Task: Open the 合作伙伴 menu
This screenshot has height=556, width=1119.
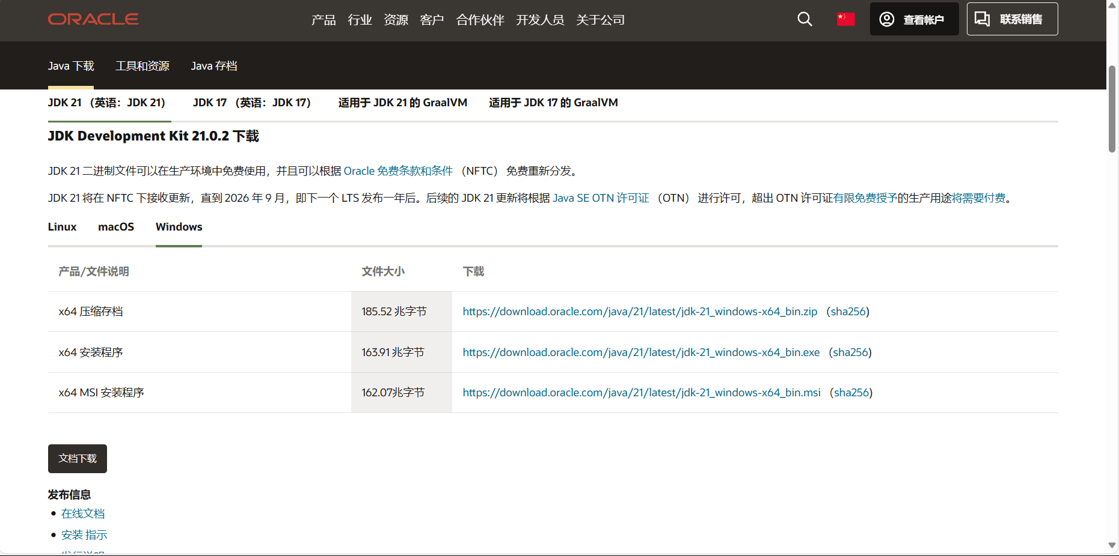Action: (x=480, y=20)
